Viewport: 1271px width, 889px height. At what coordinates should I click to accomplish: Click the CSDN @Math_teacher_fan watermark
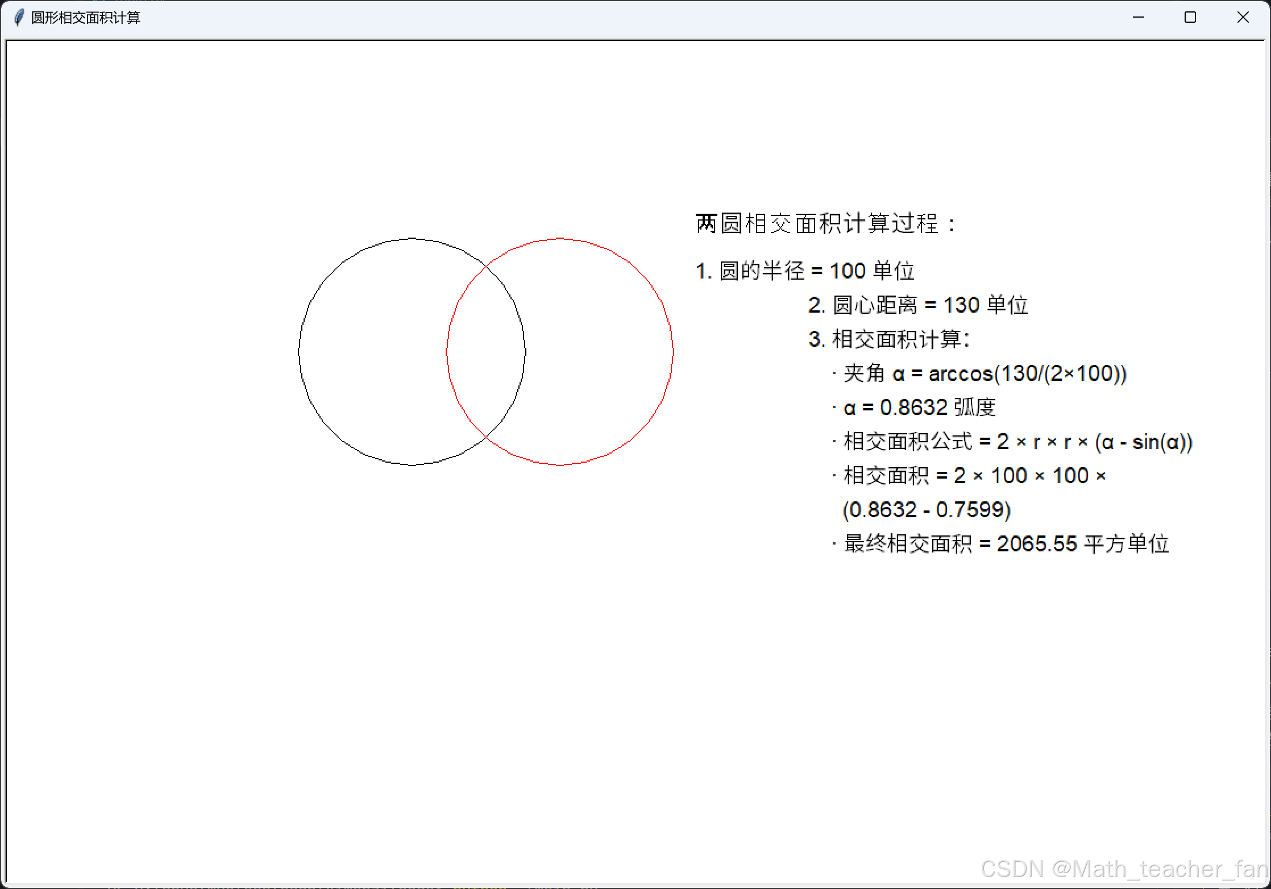1124,869
